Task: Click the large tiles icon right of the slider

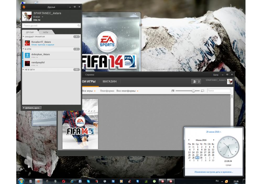Action: click(x=202, y=91)
